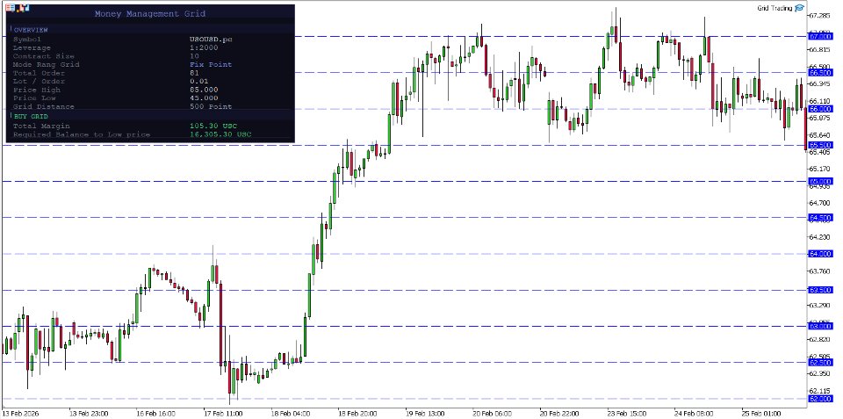Click the 24 Feb 08:00 time label
The height and width of the screenshot is (419, 843).
point(695,414)
